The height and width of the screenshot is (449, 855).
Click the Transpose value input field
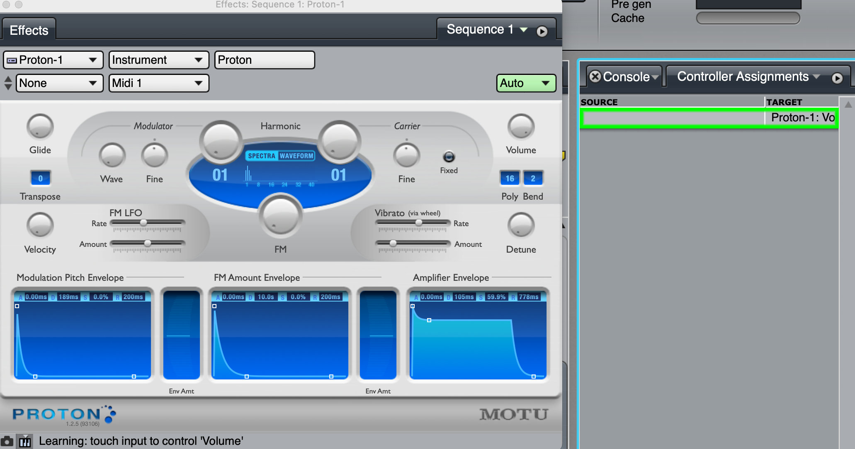click(x=39, y=179)
